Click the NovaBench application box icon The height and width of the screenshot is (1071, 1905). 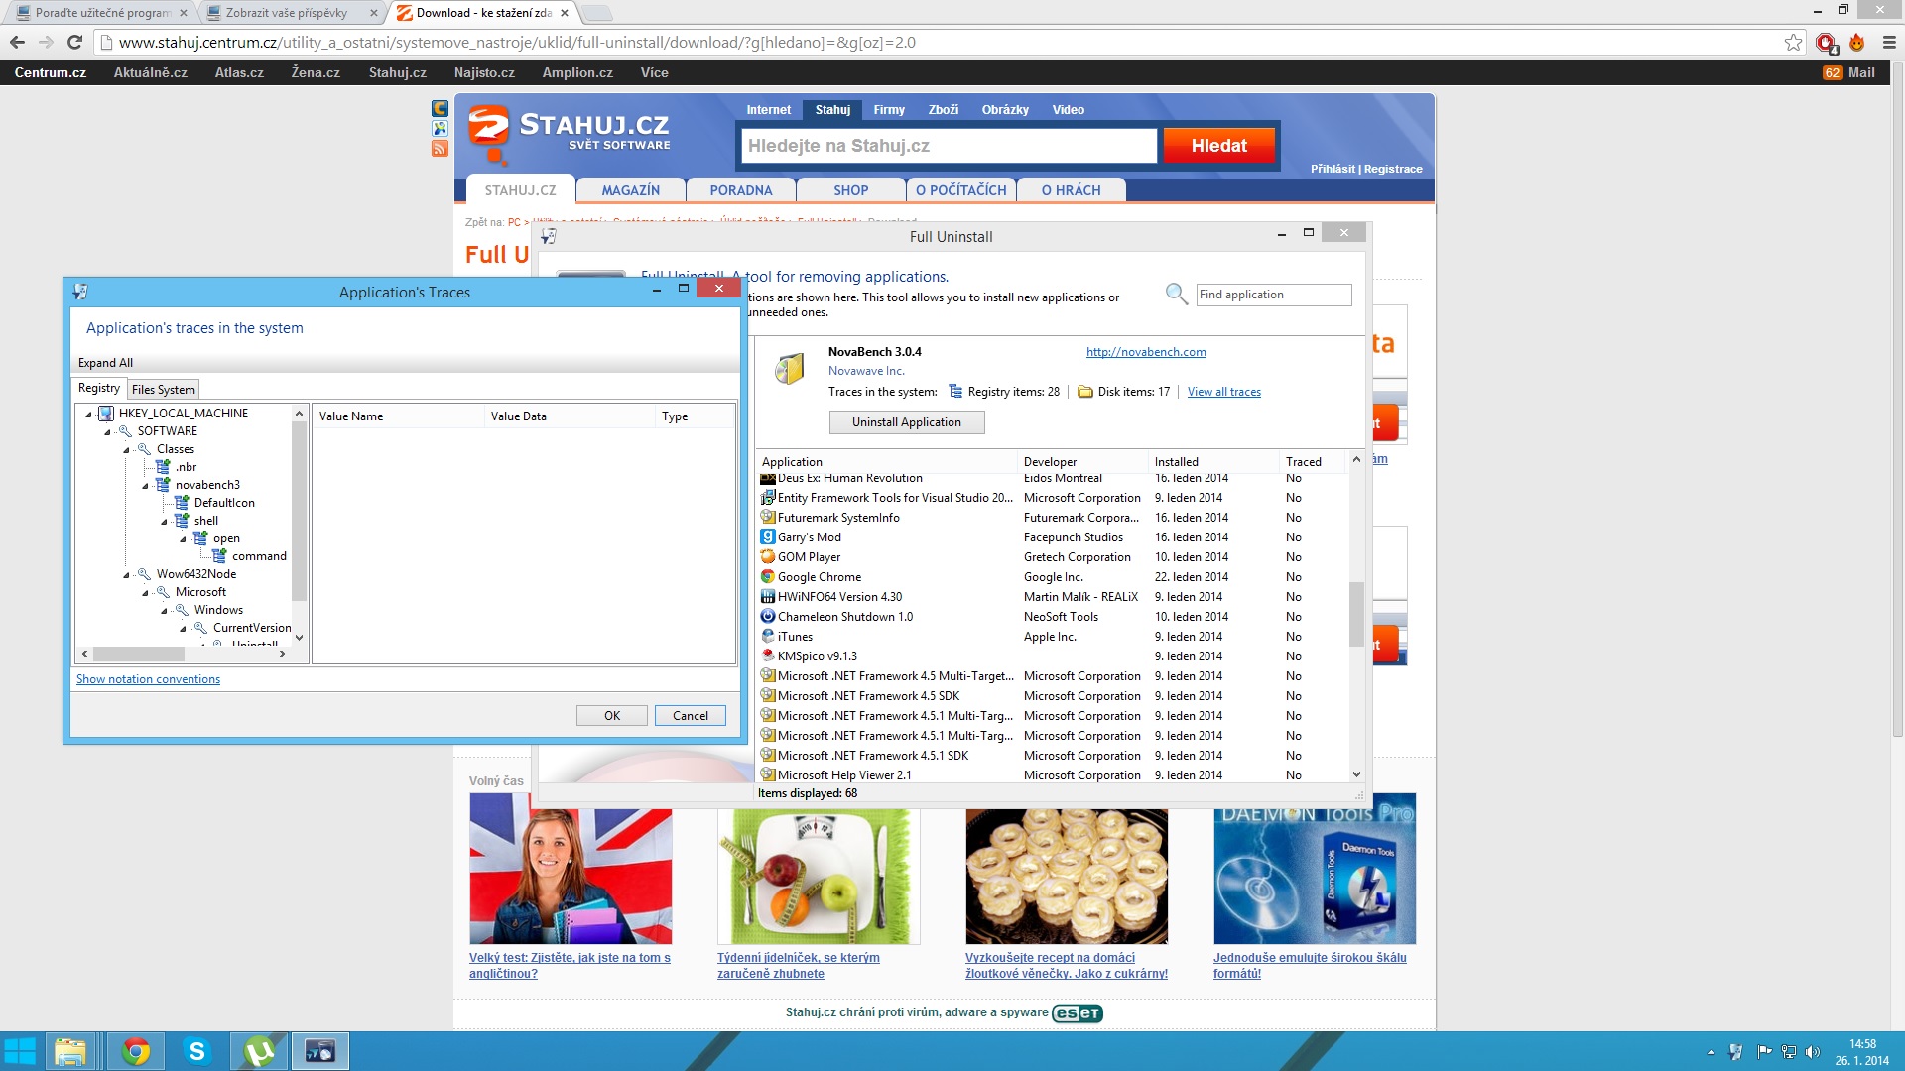tap(789, 369)
